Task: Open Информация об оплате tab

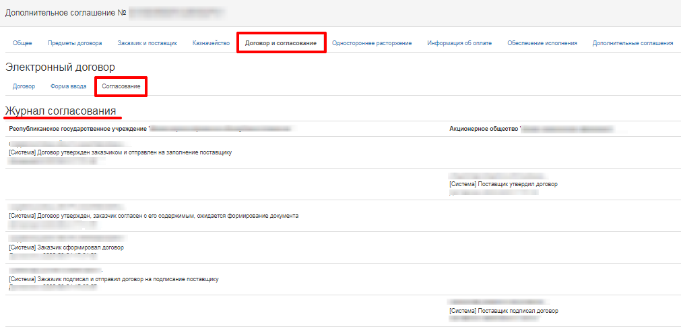Action: point(459,43)
